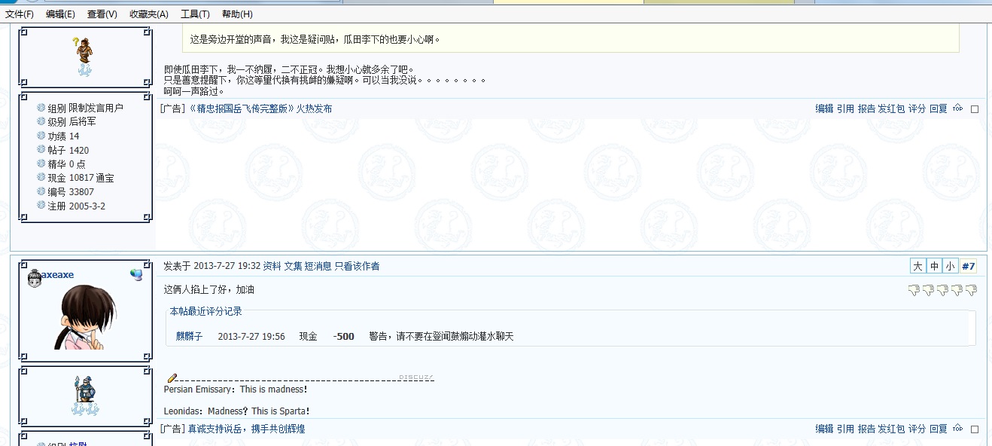Tick the checkbox in post #7 footer
Screen dimensions: 992x446
click(975, 429)
